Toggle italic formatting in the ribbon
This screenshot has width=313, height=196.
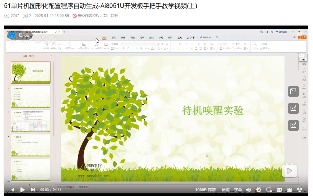tap(127, 48)
